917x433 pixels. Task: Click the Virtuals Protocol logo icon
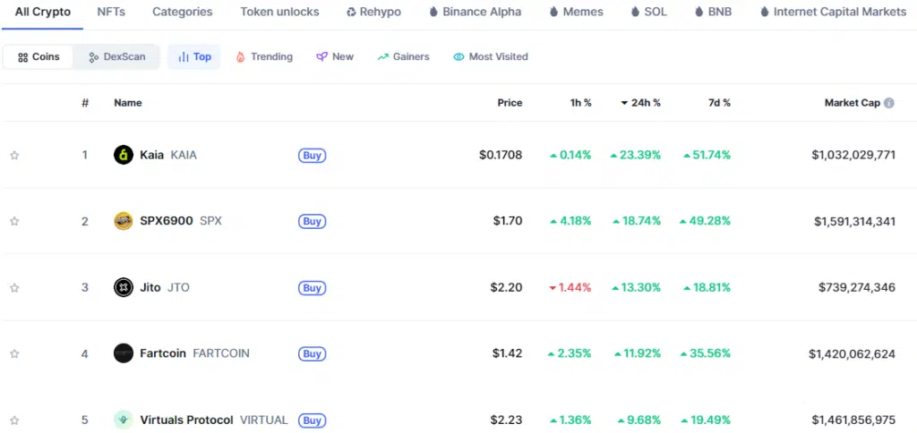[124, 420]
